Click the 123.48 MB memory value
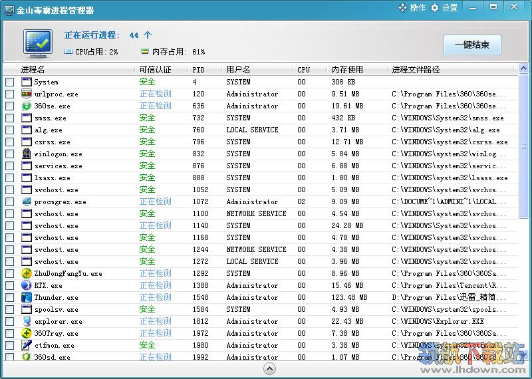 point(350,298)
